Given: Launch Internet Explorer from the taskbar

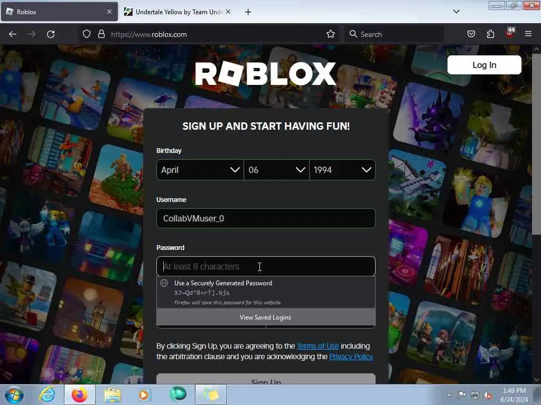Looking at the screenshot, I should 47,394.
